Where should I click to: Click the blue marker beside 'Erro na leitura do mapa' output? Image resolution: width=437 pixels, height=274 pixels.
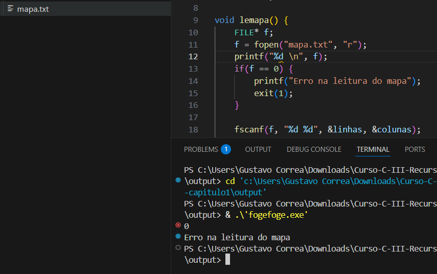(178, 236)
